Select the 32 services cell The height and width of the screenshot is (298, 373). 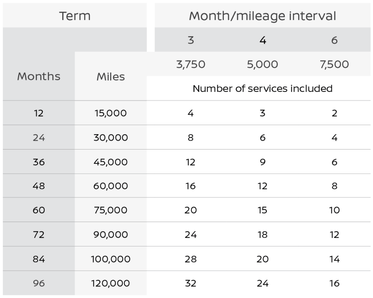tap(191, 283)
